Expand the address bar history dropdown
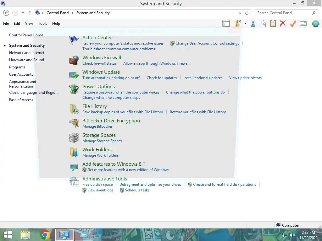Screen dimensions: 322x241 pos(240,13)
